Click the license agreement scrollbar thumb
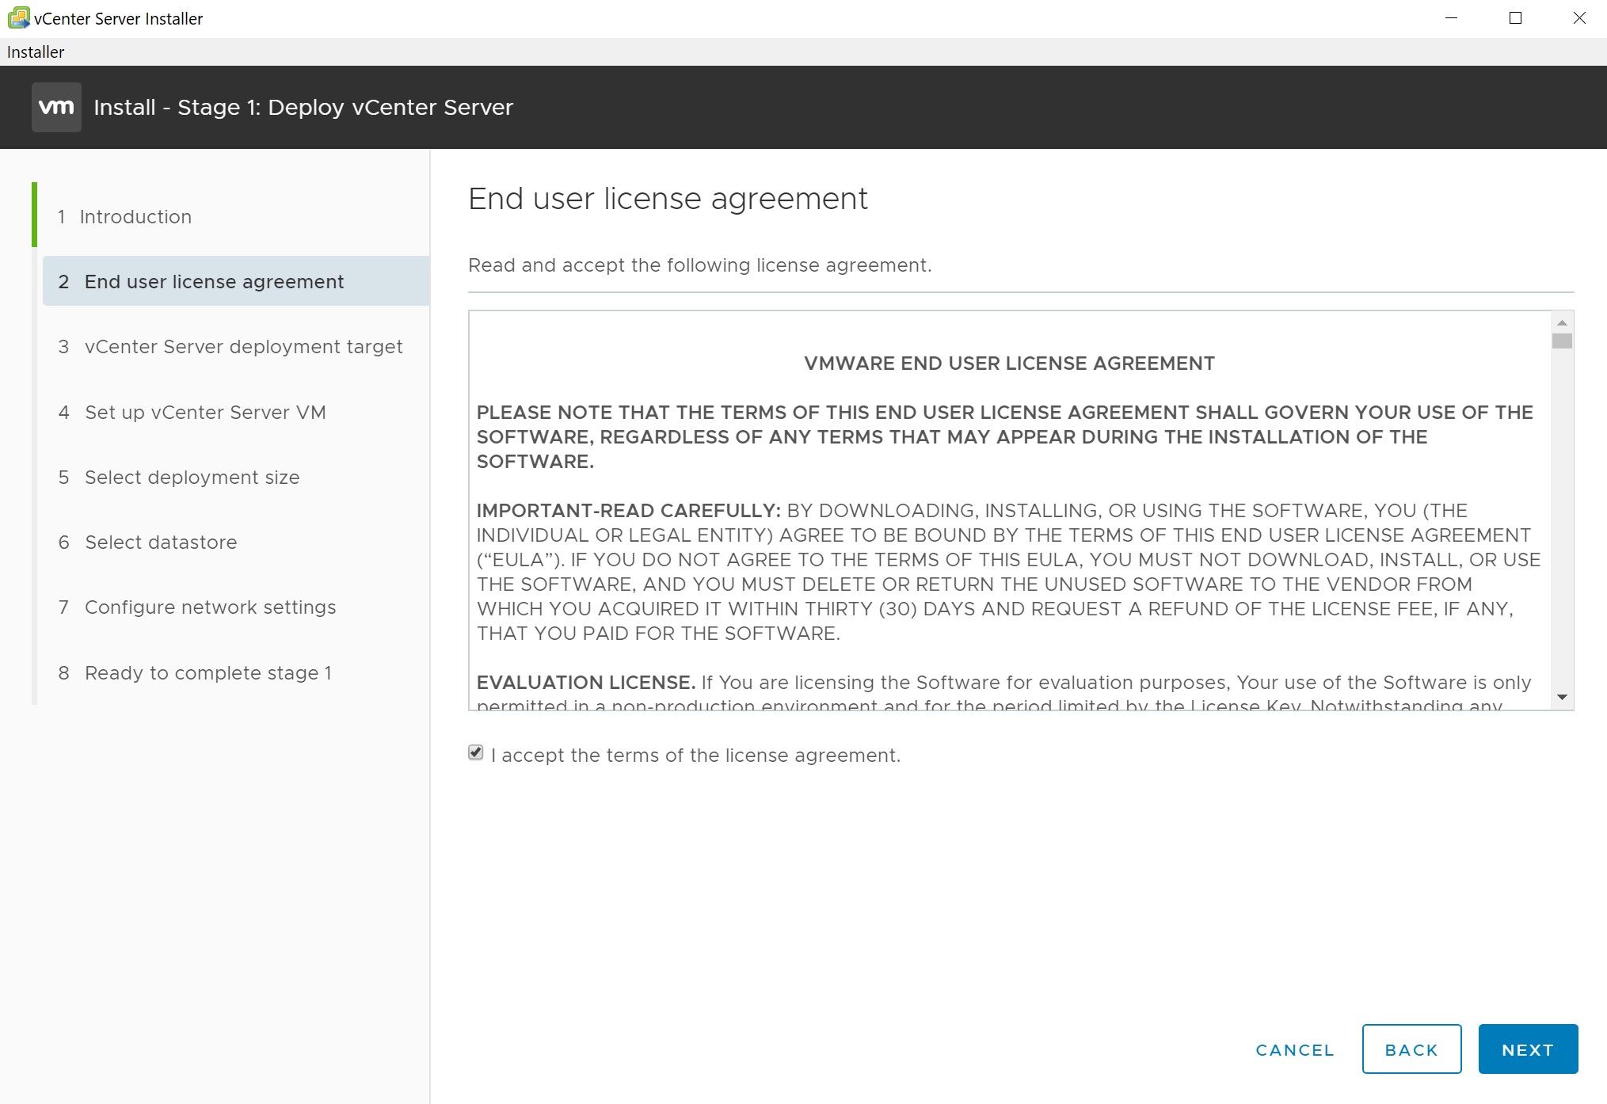 [x=1562, y=341]
